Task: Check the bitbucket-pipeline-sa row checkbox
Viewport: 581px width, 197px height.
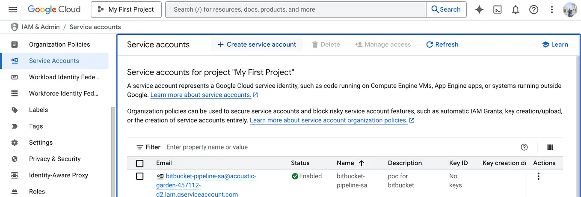Action: coord(139,176)
